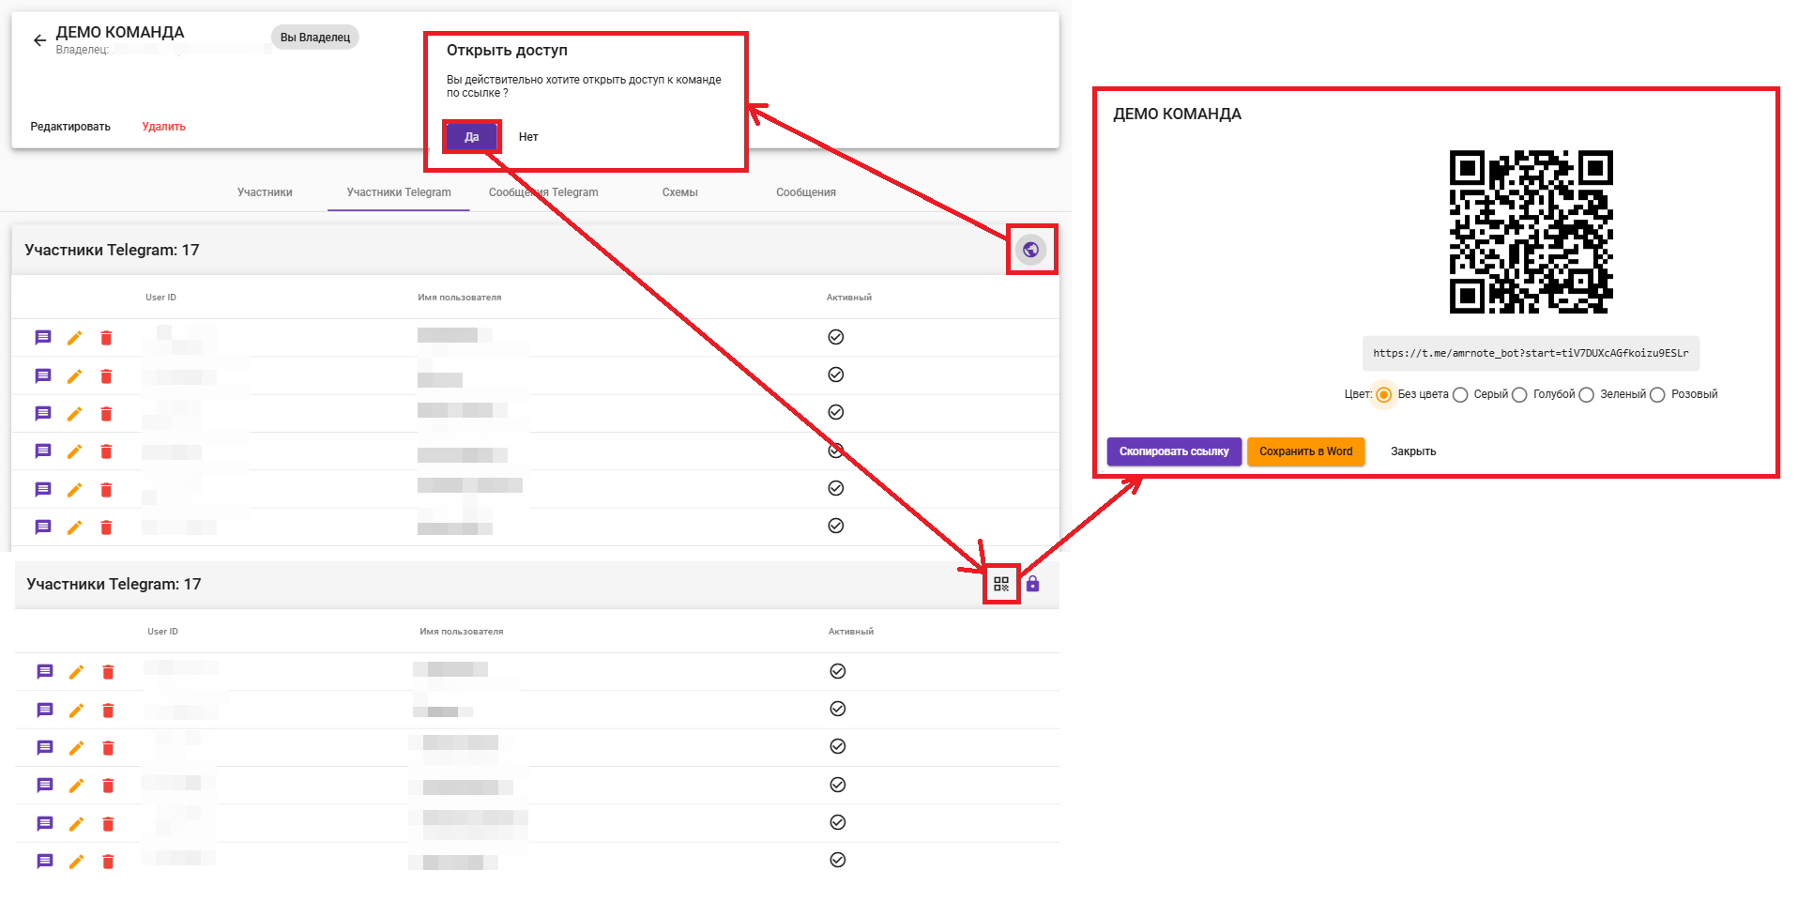Click edit pencil in last row of lower table

(x=77, y=862)
